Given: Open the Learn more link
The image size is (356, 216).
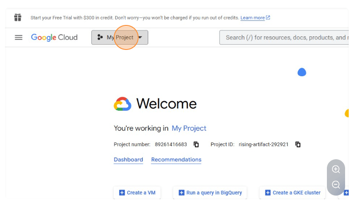Looking at the screenshot, I should tap(252, 18).
